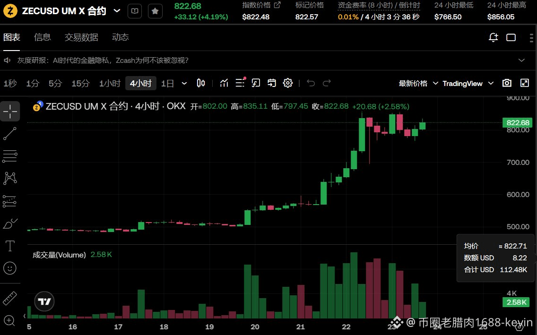Select the 1秒 timeframe
Screen dimensions: 537x335
tap(10, 84)
